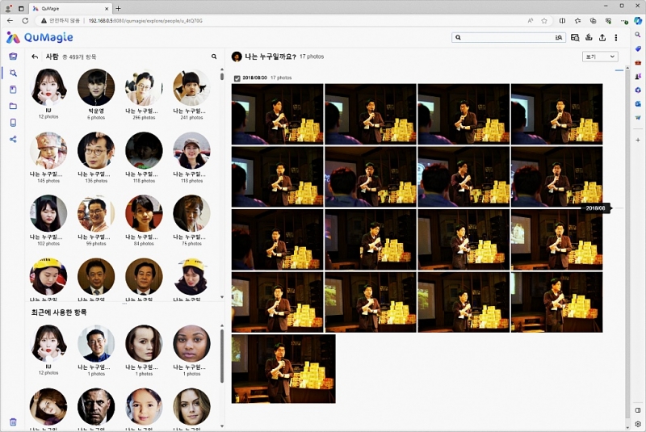The image size is (646, 432).
Task: Open the Folders icon in left sidebar
Action: click(x=13, y=106)
